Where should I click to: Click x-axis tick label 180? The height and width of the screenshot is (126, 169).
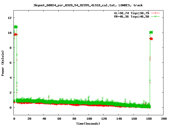pos(149,119)
